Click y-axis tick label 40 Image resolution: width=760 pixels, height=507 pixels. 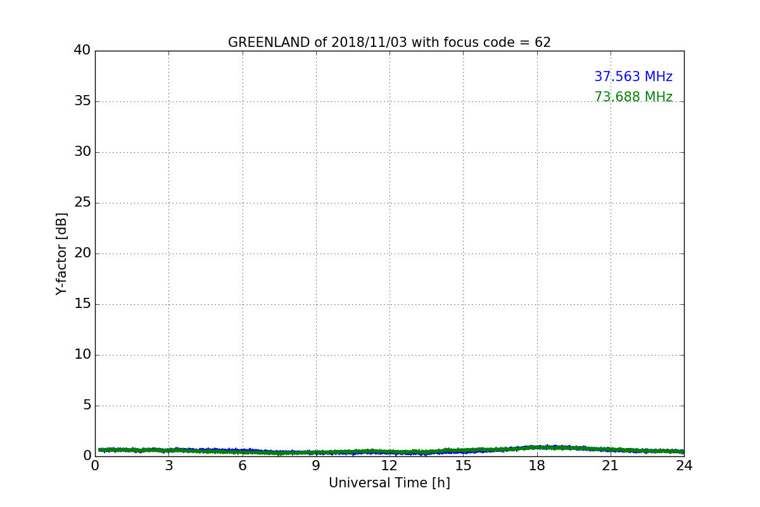pyautogui.click(x=82, y=50)
